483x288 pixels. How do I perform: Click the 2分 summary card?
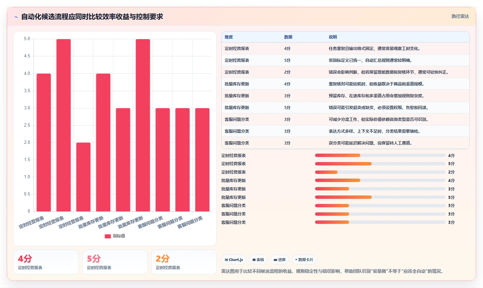pyautogui.click(x=184, y=262)
